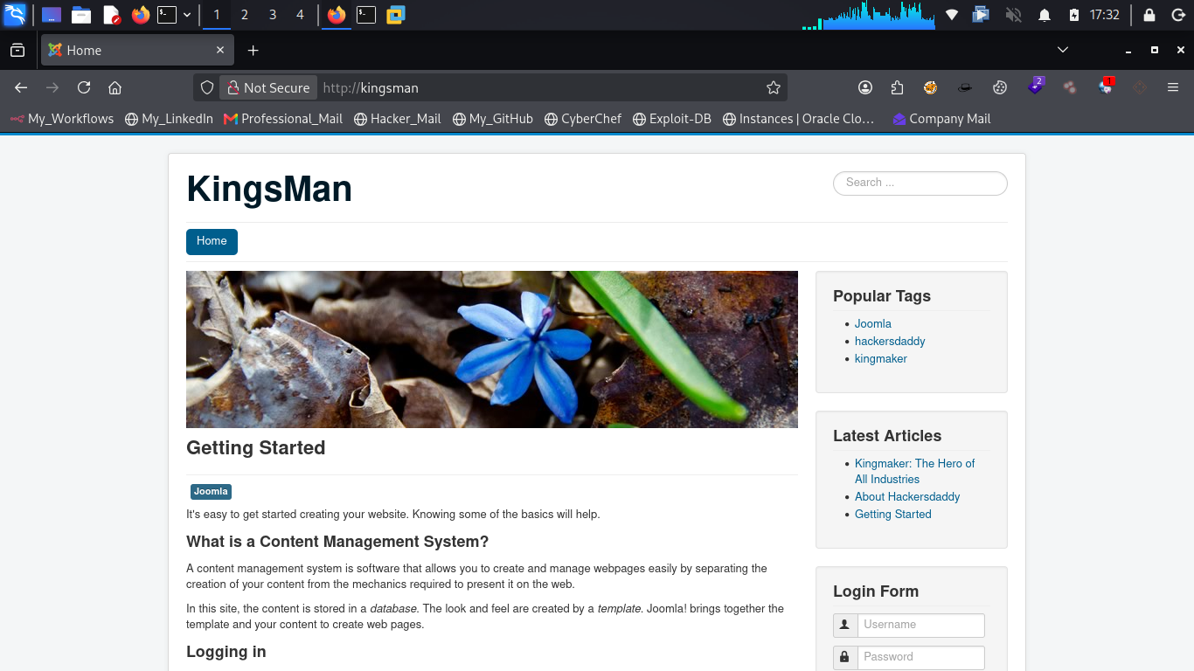Image resolution: width=1194 pixels, height=671 pixels.
Task: Open the 17:32 clock
Action: pyautogui.click(x=1105, y=15)
